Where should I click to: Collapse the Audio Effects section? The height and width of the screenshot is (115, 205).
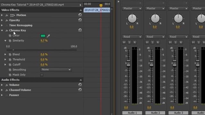click(x=81, y=80)
